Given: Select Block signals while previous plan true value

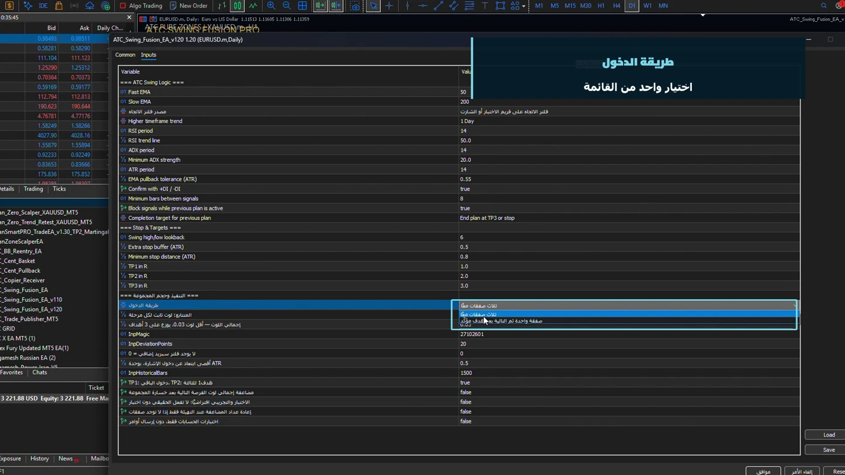Looking at the screenshot, I should pyautogui.click(x=629, y=208).
